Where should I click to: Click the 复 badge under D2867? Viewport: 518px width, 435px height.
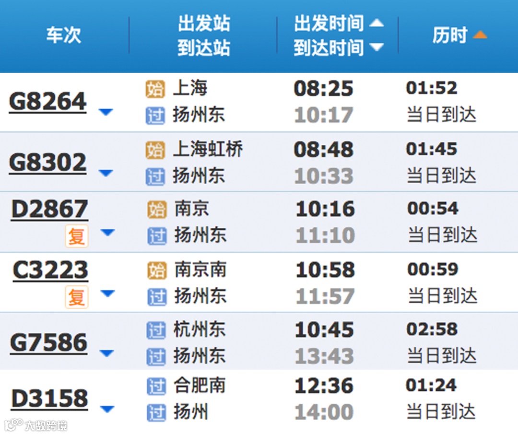(77, 236)
